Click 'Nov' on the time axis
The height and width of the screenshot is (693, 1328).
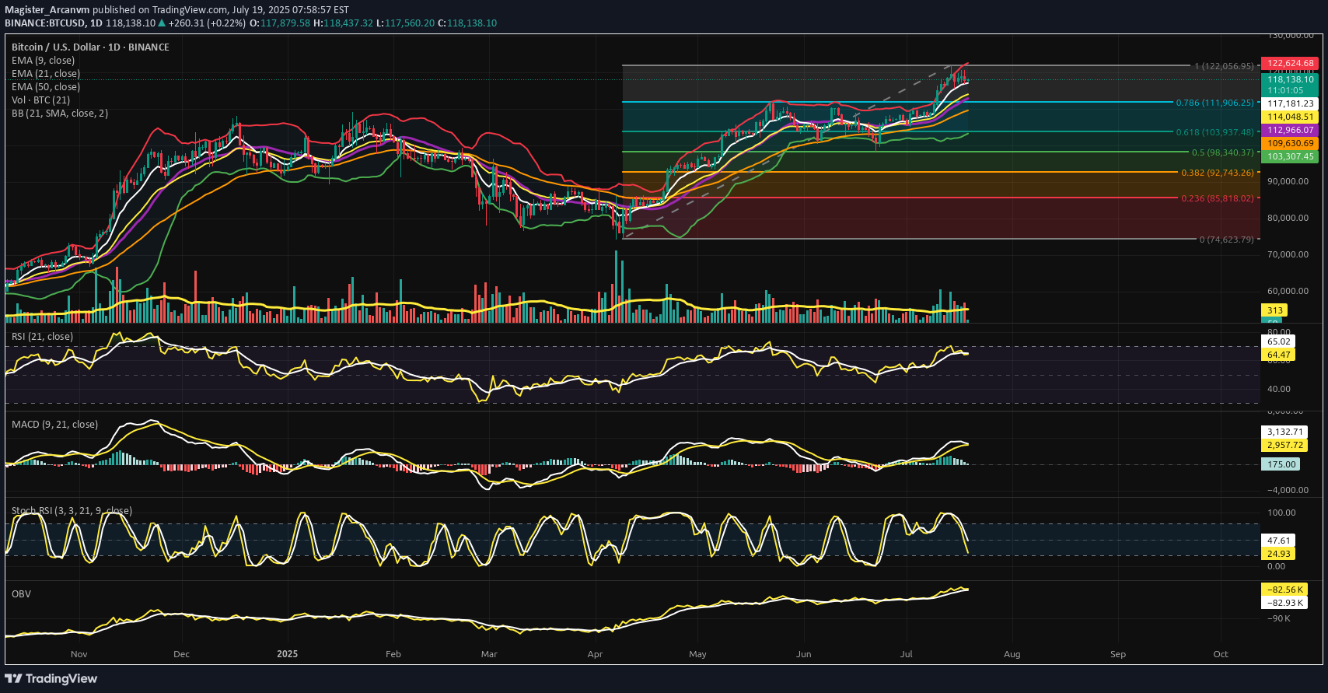79,654
